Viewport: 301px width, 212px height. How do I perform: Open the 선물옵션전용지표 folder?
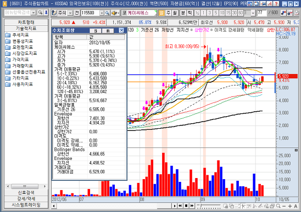25,72
